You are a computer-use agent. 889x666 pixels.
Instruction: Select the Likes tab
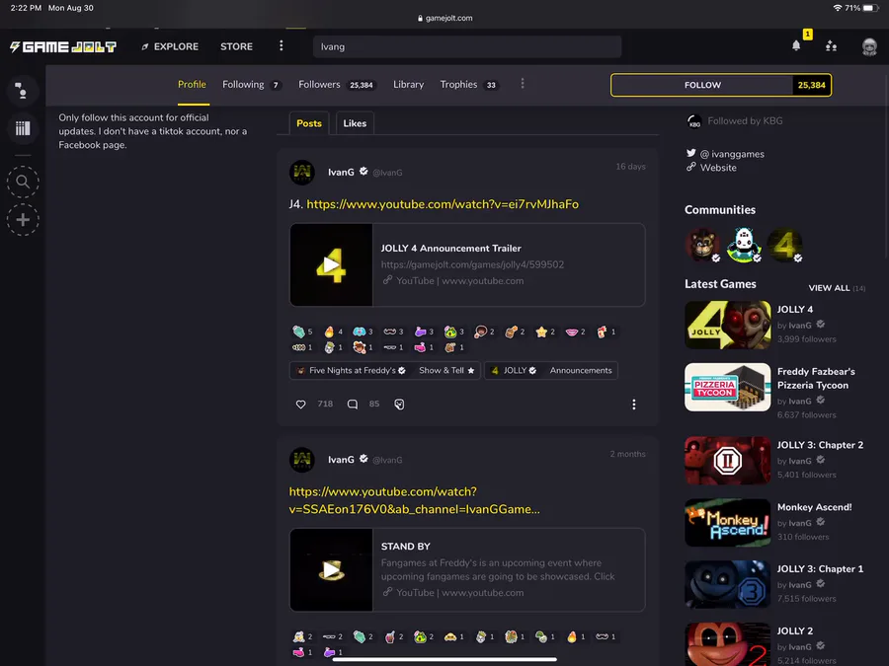355,123
